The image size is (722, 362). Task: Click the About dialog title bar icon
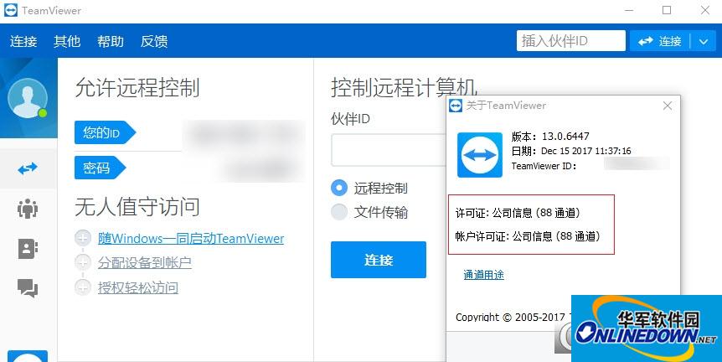click(x=456, y=106)
